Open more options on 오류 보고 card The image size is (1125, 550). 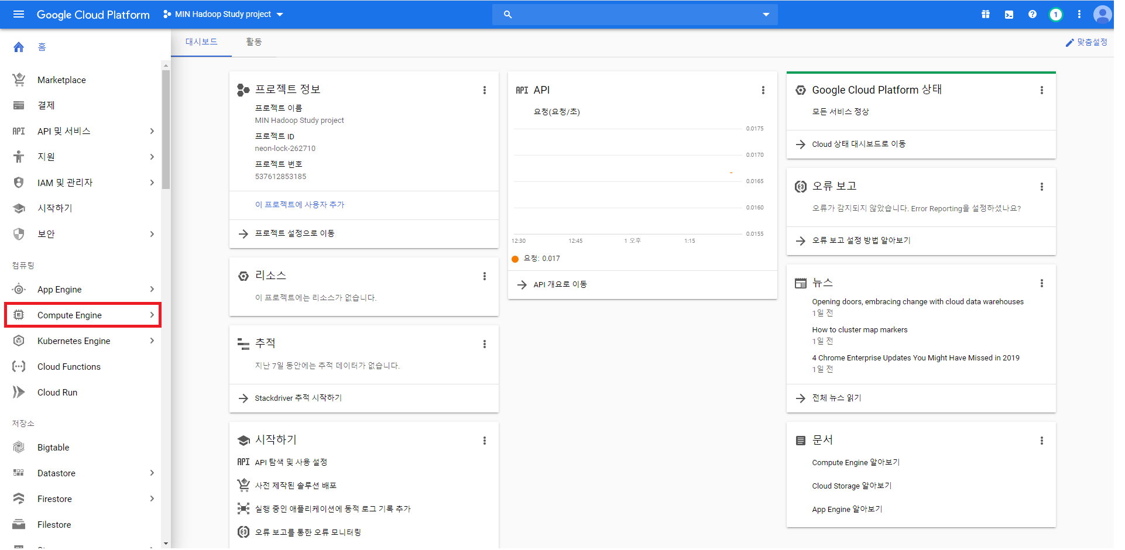click(1042, 187)
